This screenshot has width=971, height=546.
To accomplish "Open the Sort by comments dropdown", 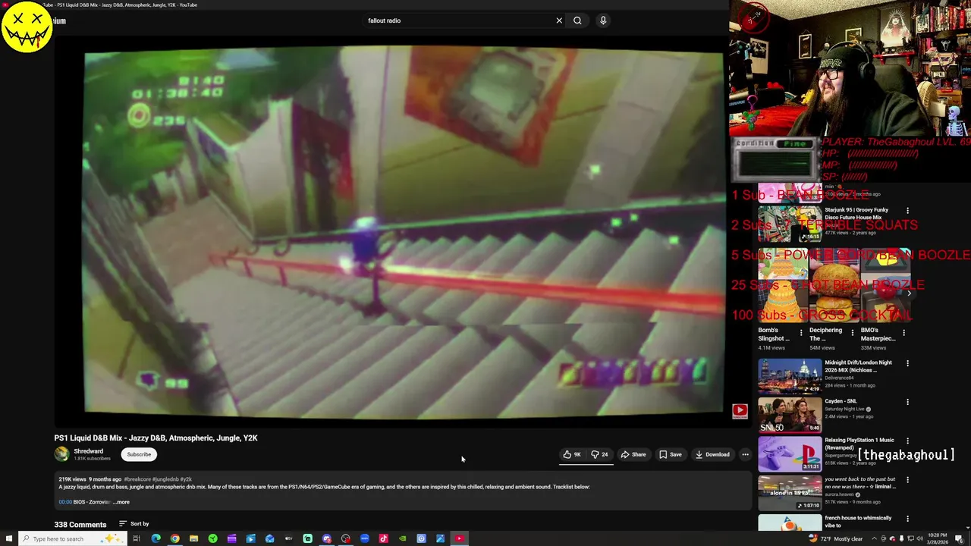I will pos(134,524).
